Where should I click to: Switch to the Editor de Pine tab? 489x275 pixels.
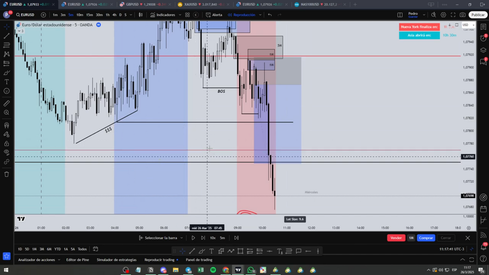click(x=77, y=260)
